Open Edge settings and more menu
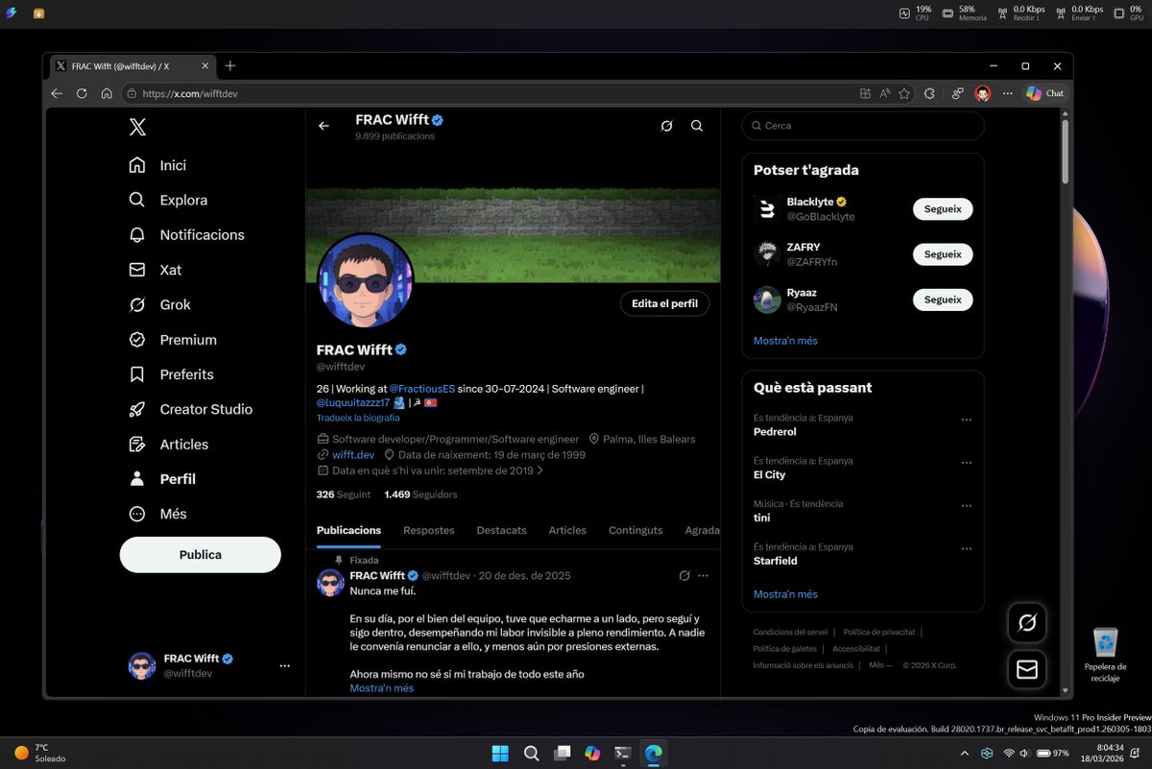The image size is (1152, 769). coord(1007,93)
